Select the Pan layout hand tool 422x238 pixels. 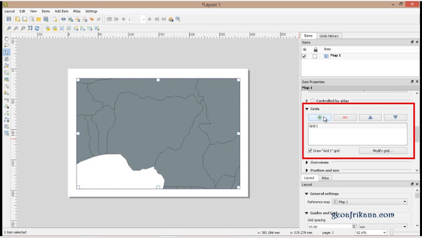coord(7,39)
